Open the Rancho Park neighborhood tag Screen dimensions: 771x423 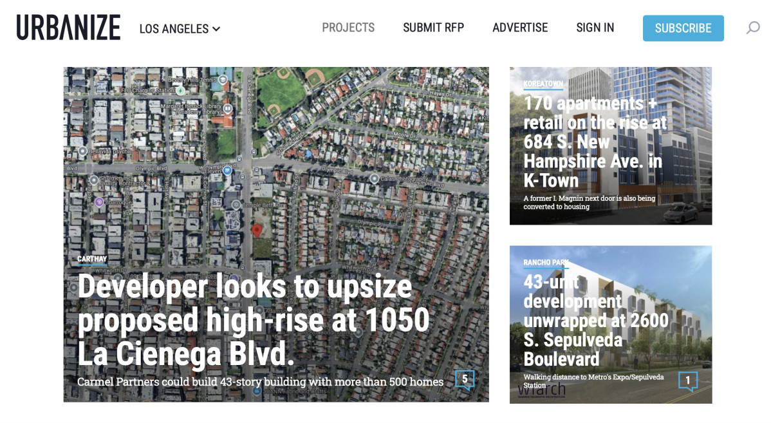[546, 263]
